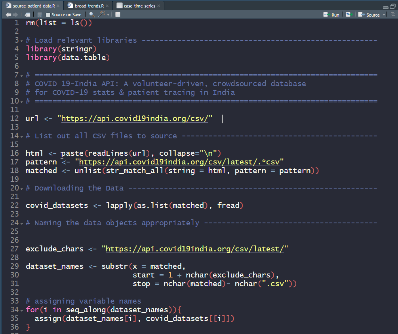Enable Source on Save checkbox

click(x=48, y=15)
